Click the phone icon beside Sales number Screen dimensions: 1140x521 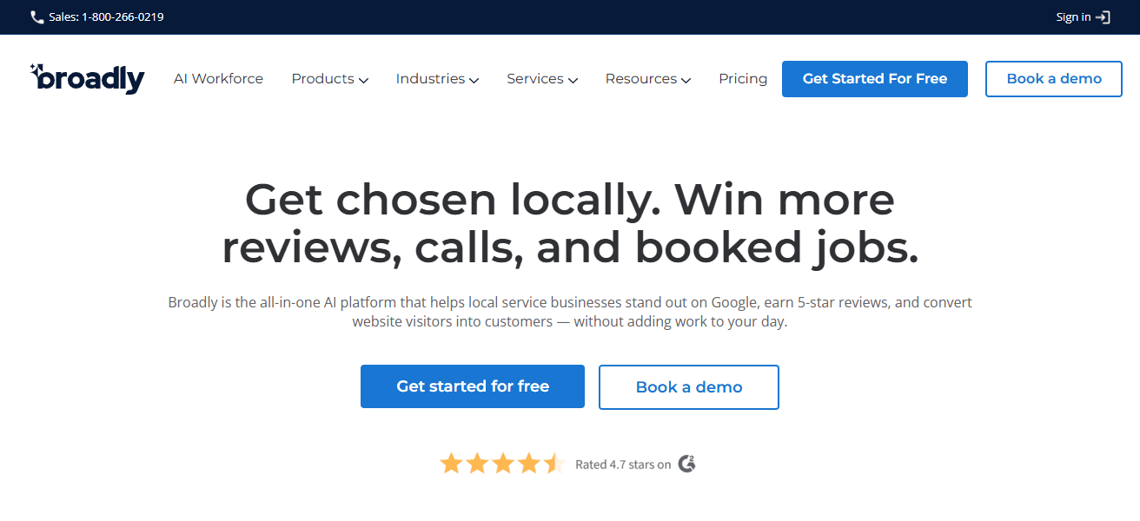pos(37,17)
